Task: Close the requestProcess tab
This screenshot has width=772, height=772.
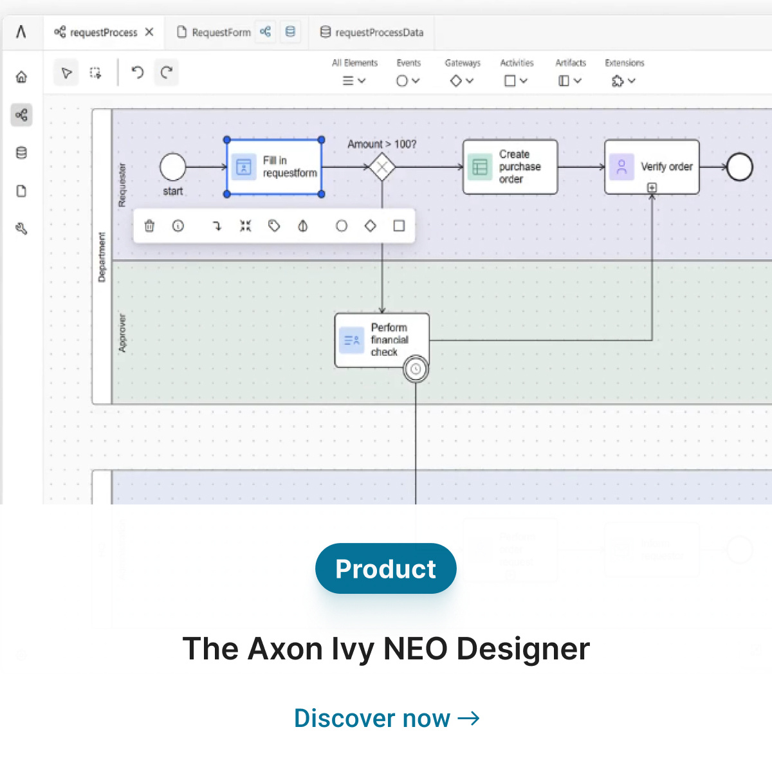Action: click(149, 32)
